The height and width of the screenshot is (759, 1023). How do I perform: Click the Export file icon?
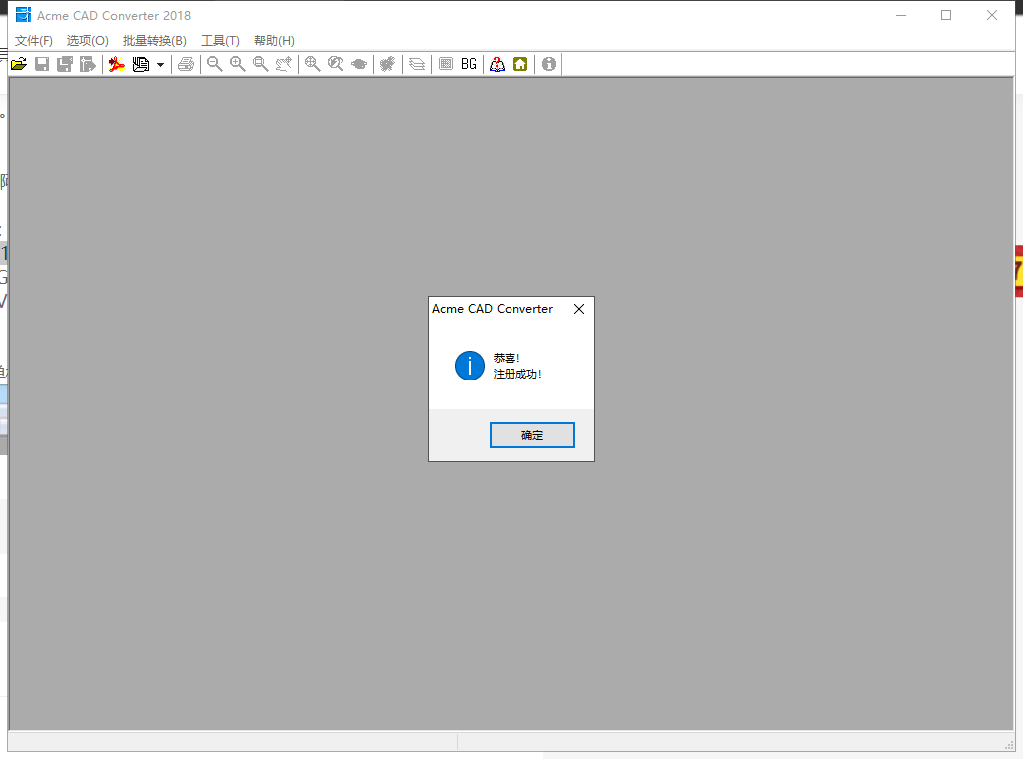(x=88, y=64)
